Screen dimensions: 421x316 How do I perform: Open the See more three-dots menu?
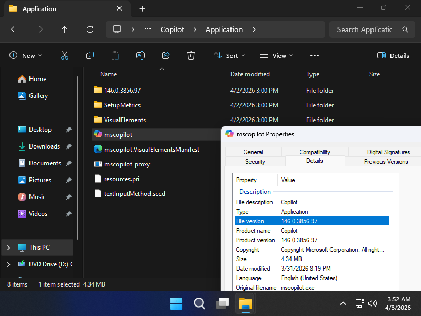(x=314, y=56)
